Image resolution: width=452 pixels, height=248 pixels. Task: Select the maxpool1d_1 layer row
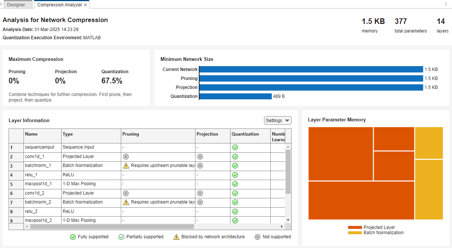pyautogui.click(x=39, y=184)
